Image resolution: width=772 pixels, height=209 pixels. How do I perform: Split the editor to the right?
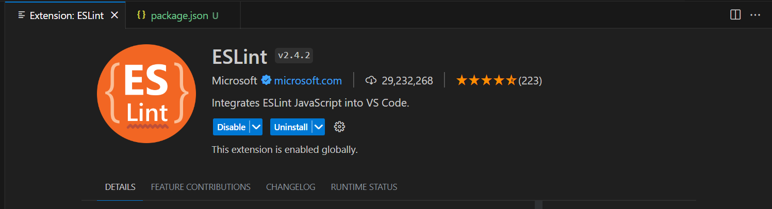click(735, 15)
